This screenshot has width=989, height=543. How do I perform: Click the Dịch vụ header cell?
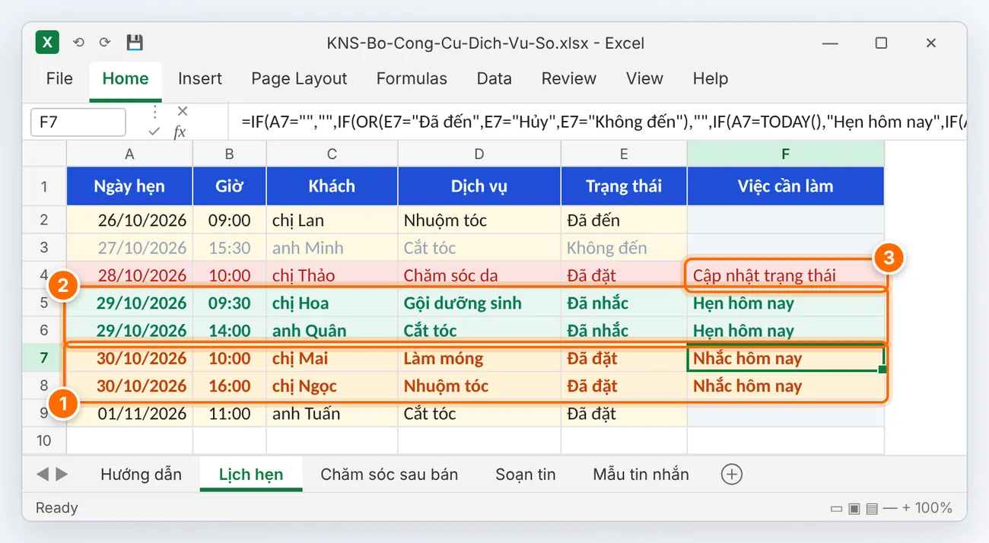point(479,186)
